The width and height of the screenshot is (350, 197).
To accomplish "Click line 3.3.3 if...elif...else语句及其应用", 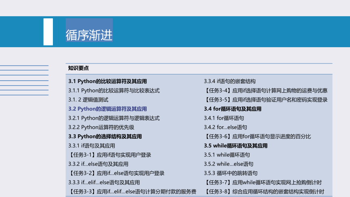I will point(104,182).
